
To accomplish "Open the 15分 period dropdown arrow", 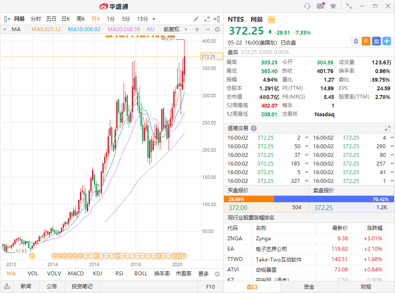I will pos(154,19).
